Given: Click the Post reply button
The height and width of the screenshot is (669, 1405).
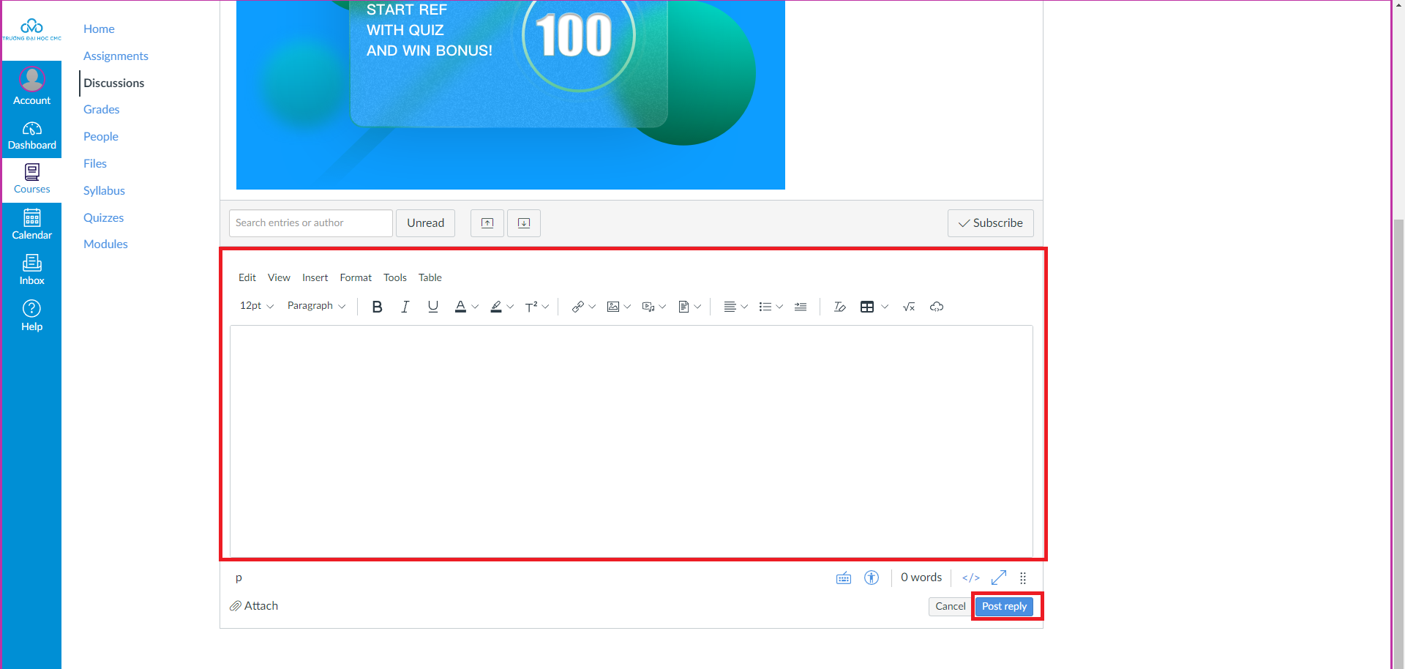Looking at the screenshot, I should 1004,606.
